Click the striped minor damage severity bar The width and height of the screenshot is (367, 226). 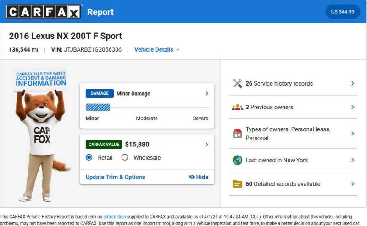pyautogui.click(x=98, y=108)
